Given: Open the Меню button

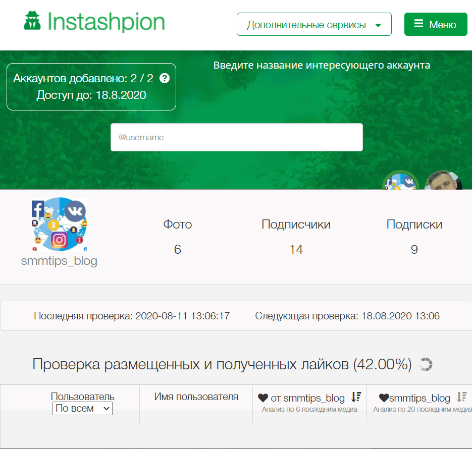Looking at the screenshot, I should tap(436, 24).
